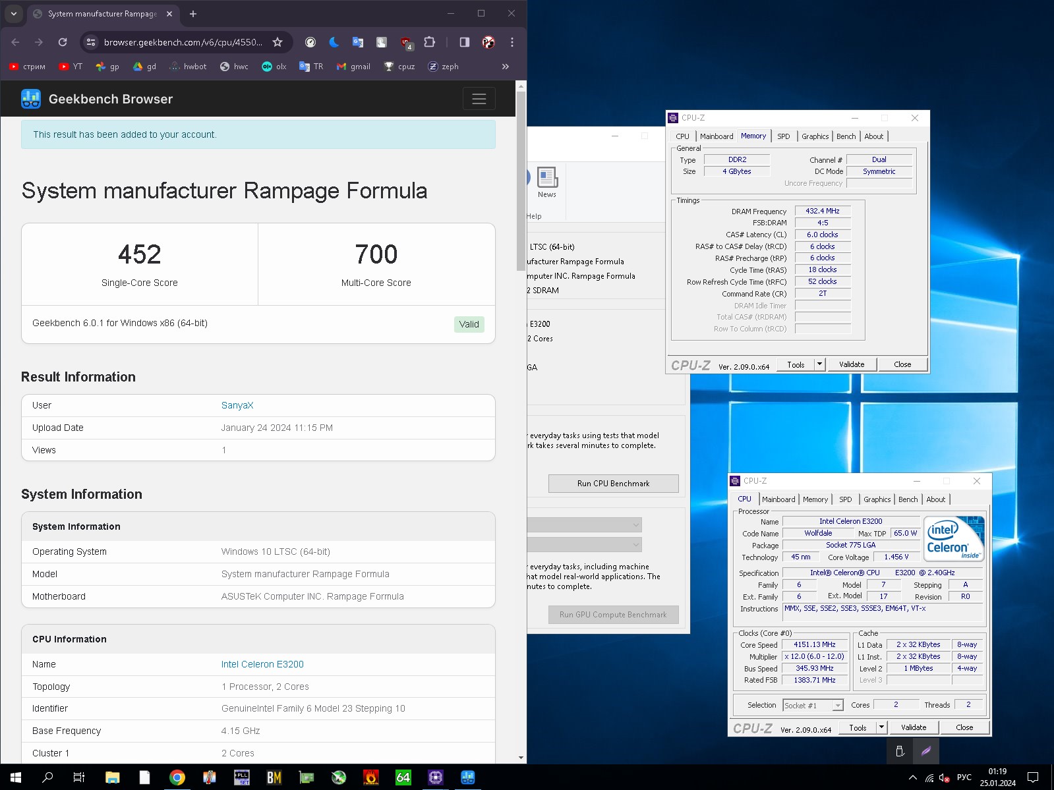Open the upper disabled dropdown in Geekbench app
Viewport: 1054px width, 790px height.
pos(584,525)
